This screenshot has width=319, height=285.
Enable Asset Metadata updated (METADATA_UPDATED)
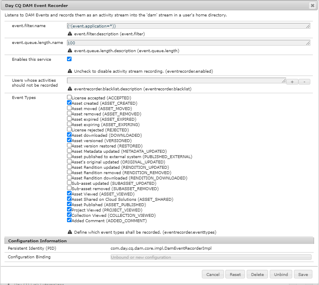(x=69, y=151)
